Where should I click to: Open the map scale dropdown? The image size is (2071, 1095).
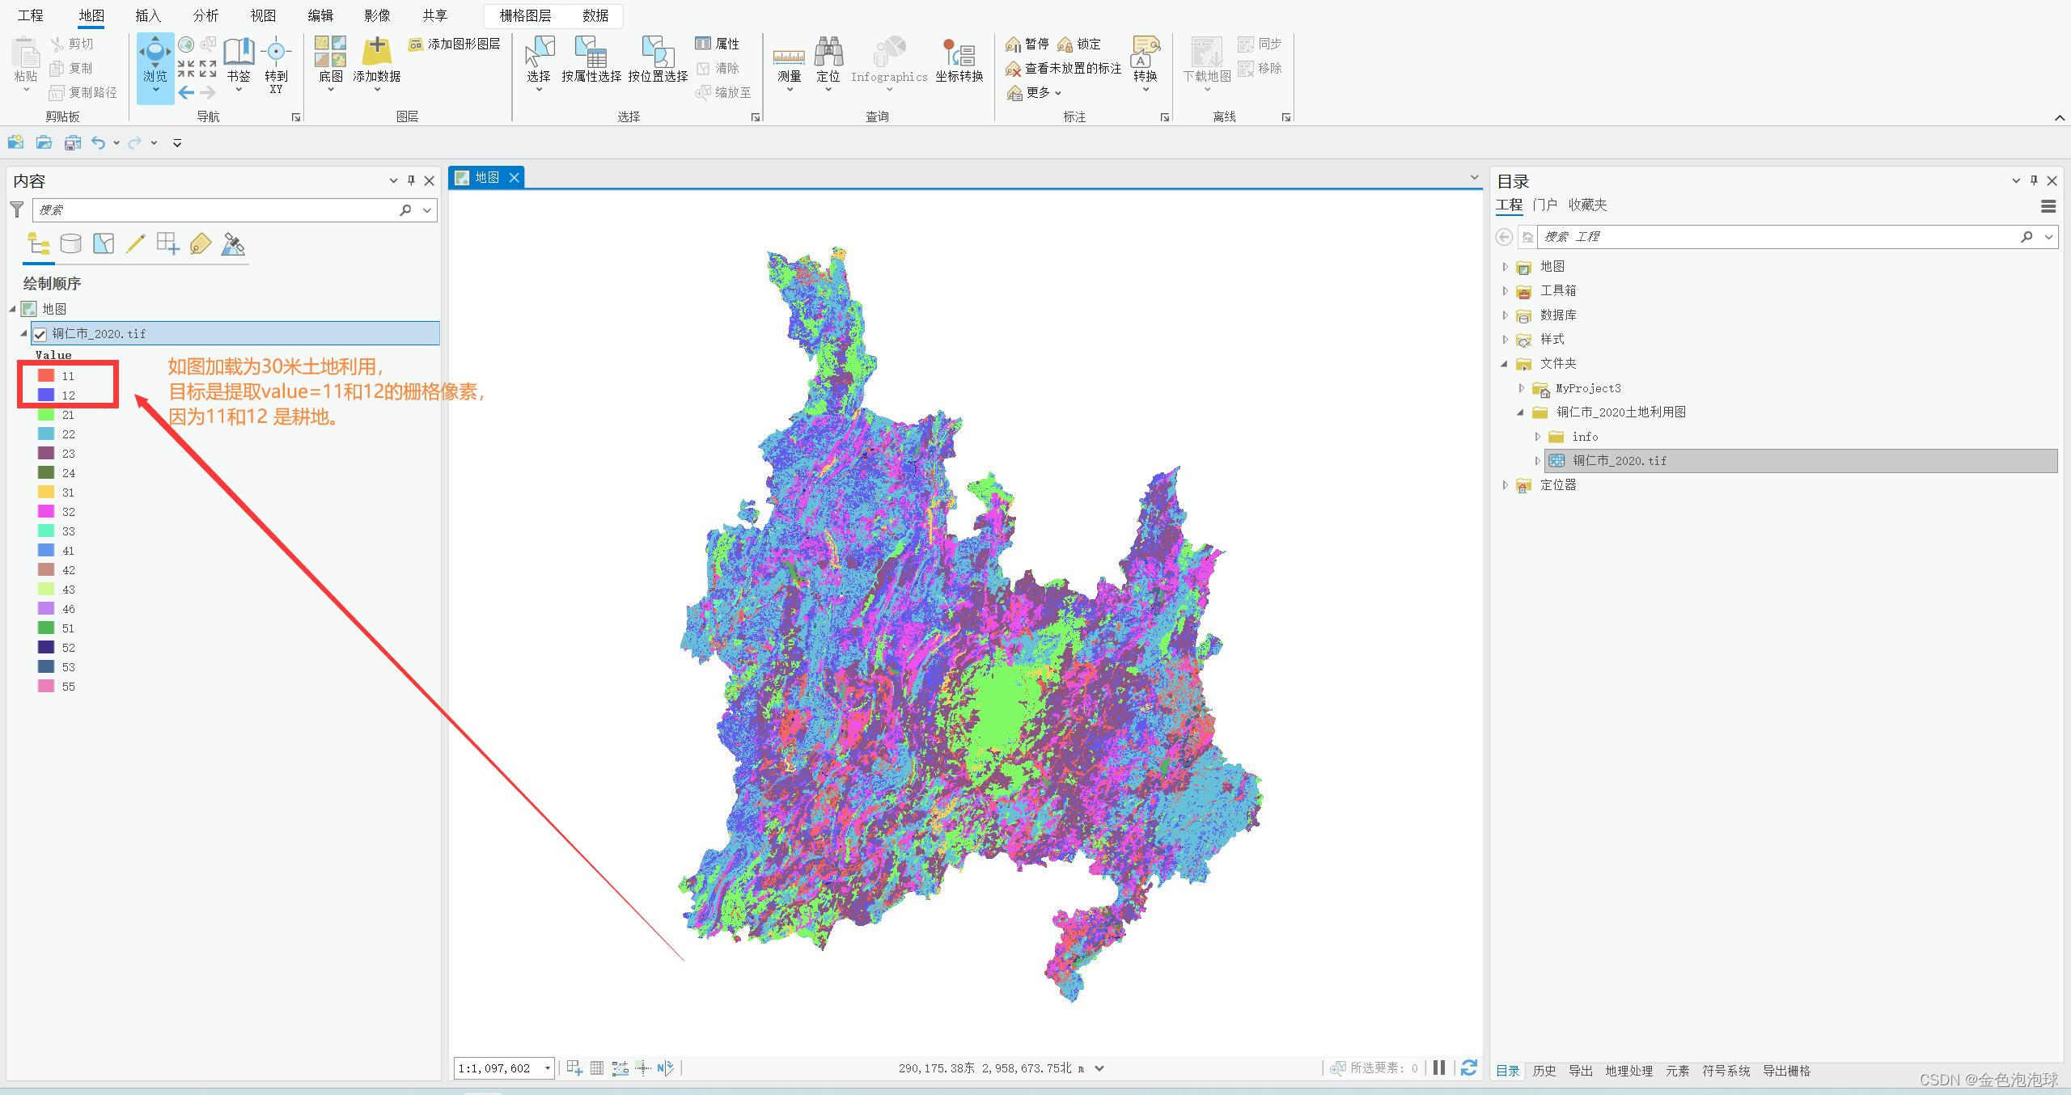[548, 1068]
